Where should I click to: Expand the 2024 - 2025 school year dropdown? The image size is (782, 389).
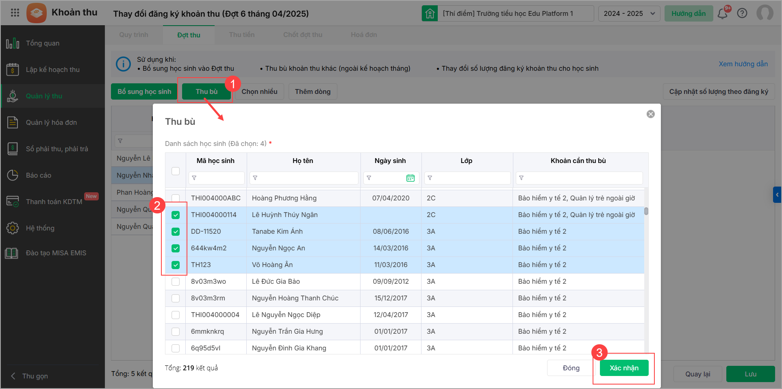click(629, 13)
